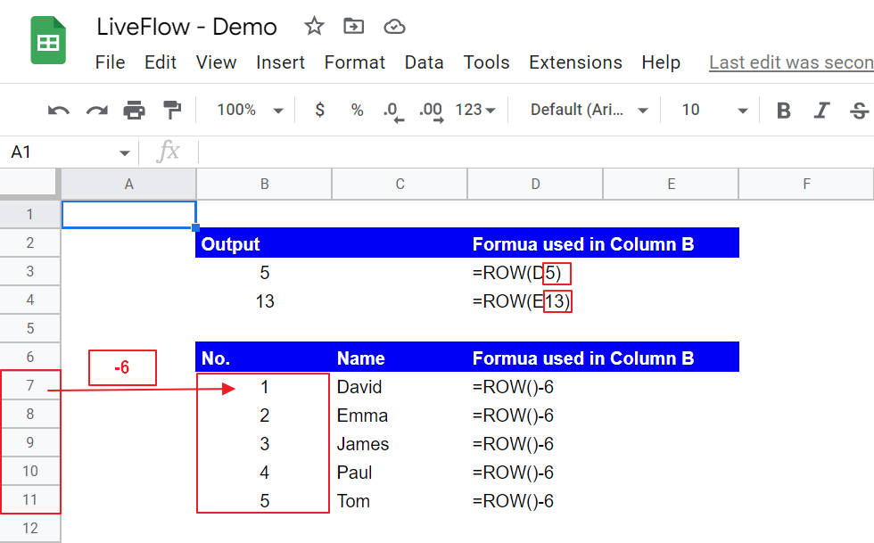874x543 pixels.
Task: Toggle bold formatting
Action: click(784, 111)
